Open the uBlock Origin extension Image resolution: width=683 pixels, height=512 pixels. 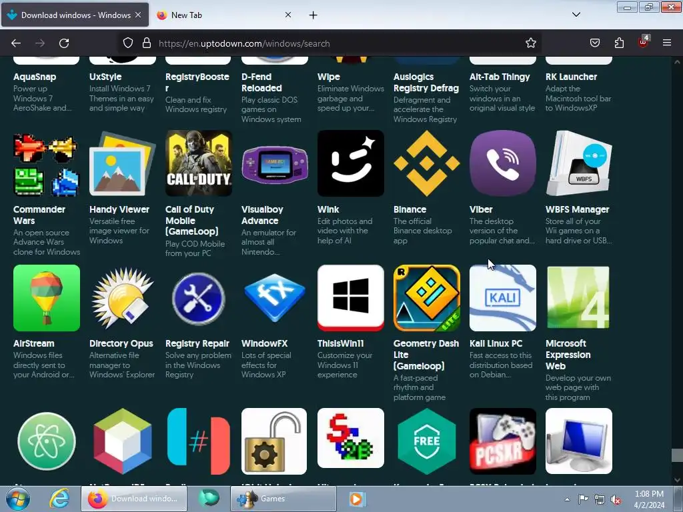pyautogui.click(x=644, y=42)
